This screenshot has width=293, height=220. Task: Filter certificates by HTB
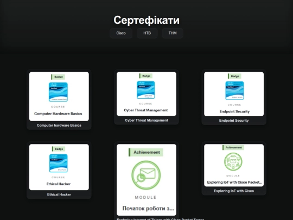coord(147,33)
